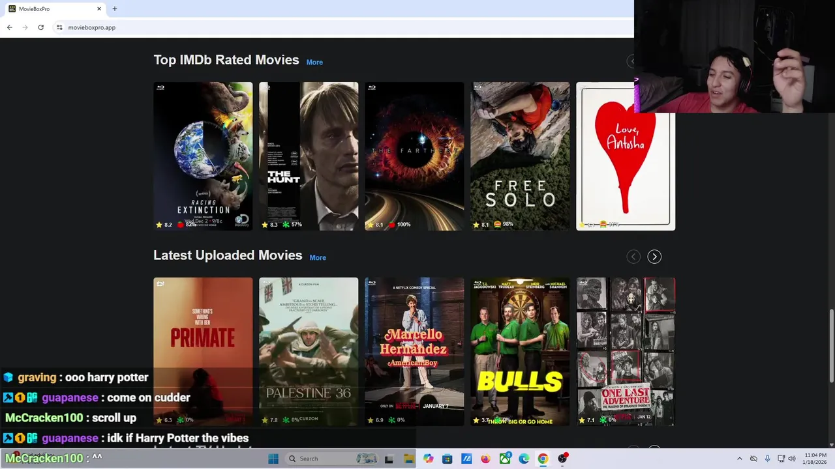The image size is (835, 469).
Task: Open More link for Top IMDb Rated Movies
Action: 314,62
